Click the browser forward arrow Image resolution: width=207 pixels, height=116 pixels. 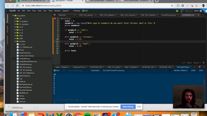(x=13, y=6)
